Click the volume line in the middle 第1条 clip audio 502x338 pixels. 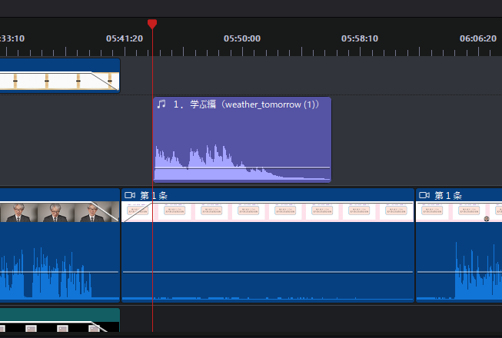(x=269, y=272)
